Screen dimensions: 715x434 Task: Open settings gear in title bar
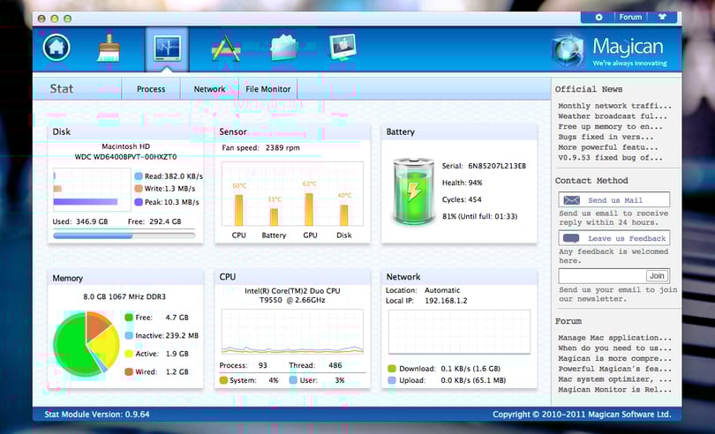pyautogui.click(x=598, y=18)
